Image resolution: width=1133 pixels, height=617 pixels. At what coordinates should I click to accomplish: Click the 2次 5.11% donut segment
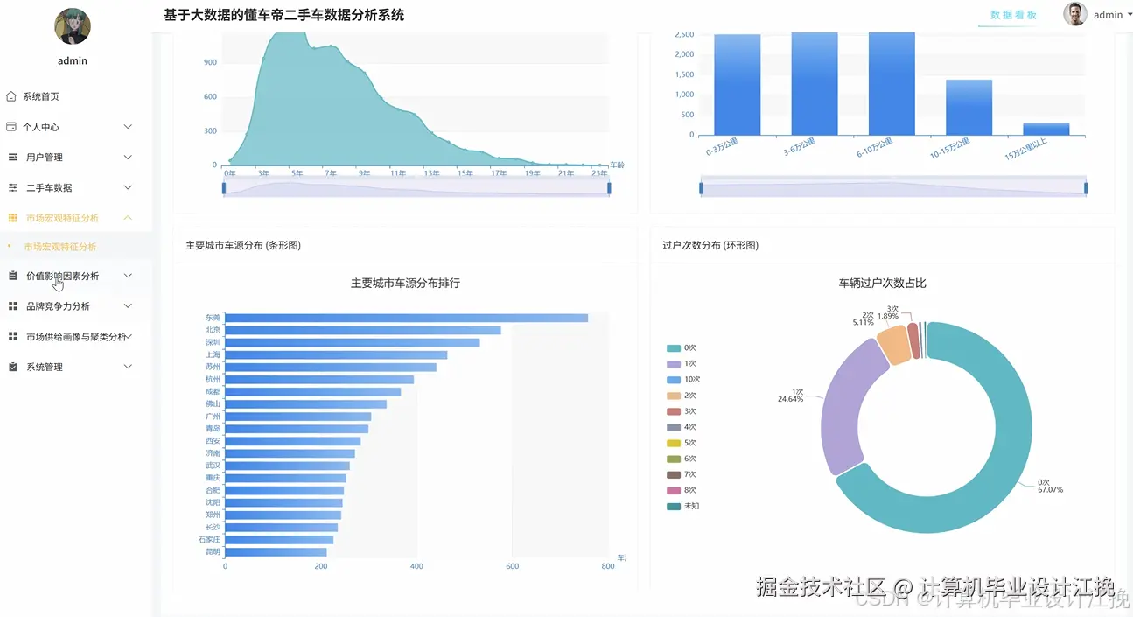[x=894, y=345]
